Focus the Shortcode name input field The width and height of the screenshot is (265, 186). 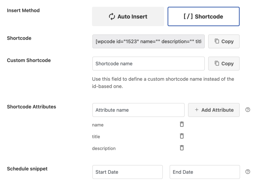pyautogui.click(x=148, y=64)
